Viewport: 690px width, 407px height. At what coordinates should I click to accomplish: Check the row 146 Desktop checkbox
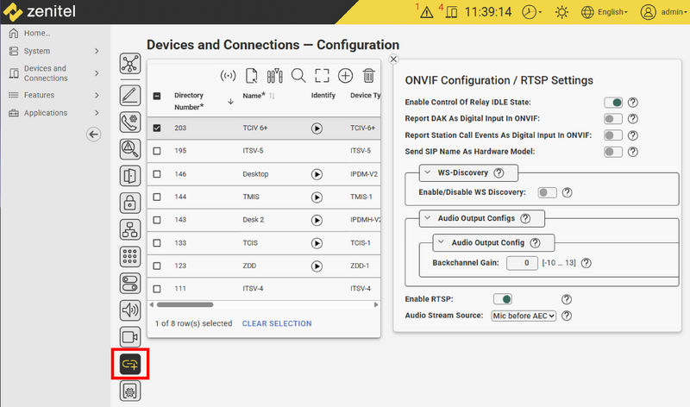point(157,174)
